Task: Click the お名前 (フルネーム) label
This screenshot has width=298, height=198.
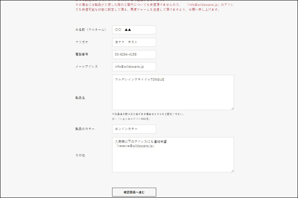Action: 91,30
